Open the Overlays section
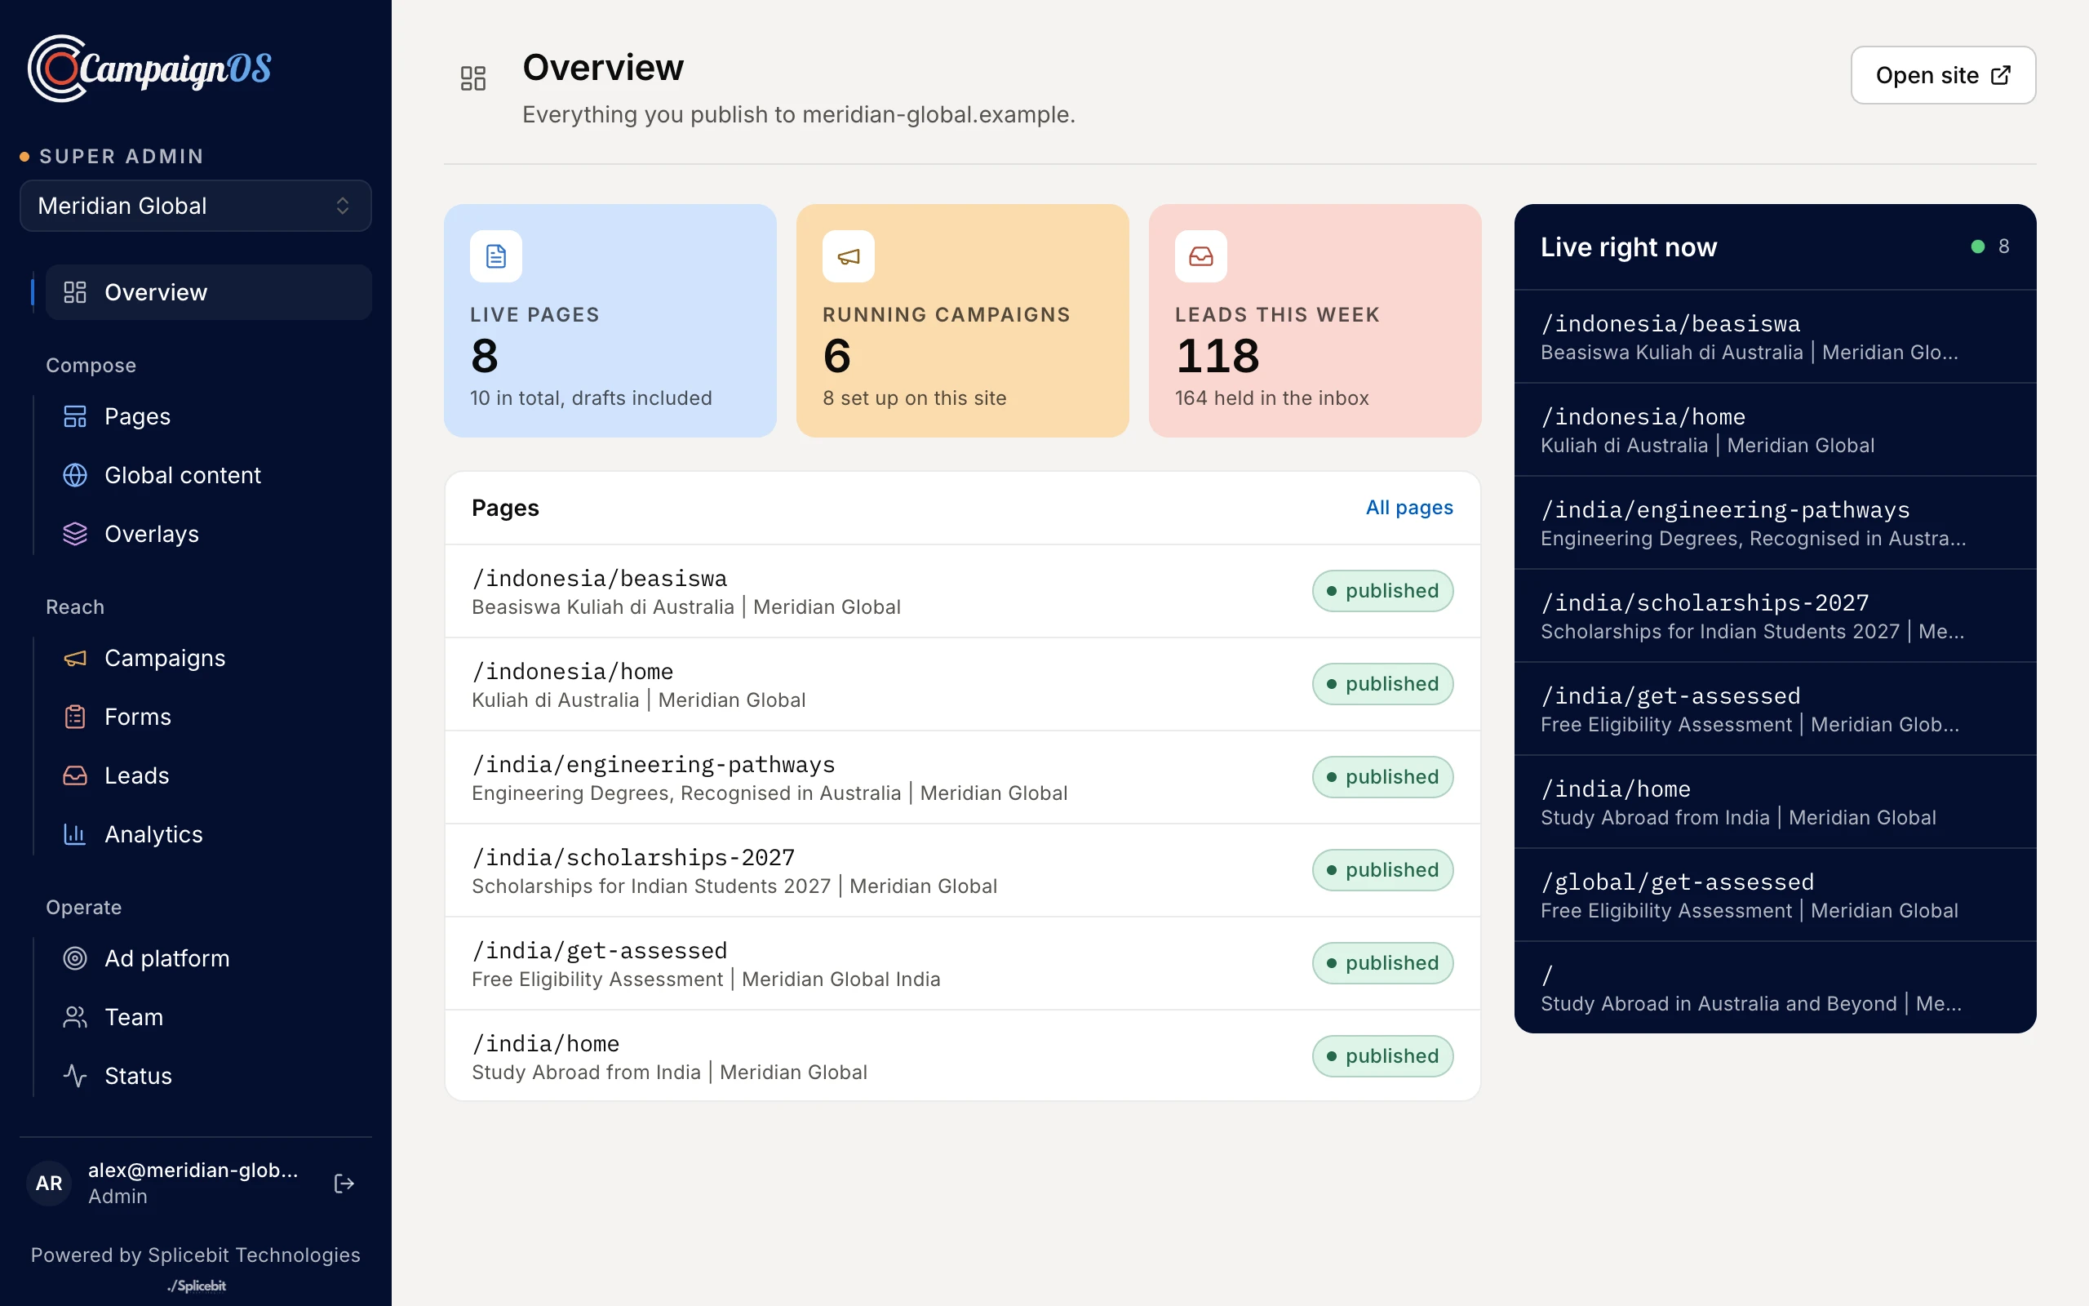Screen dimensions: 2089x1306 click(209, 534)
